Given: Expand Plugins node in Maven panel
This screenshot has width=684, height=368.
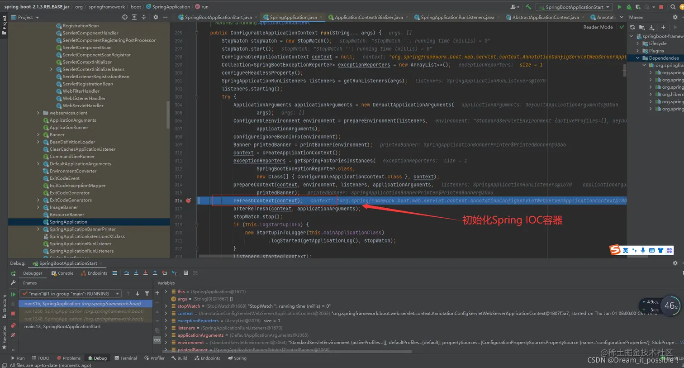Looking at the screenshot, I should [x=638, y=51].
